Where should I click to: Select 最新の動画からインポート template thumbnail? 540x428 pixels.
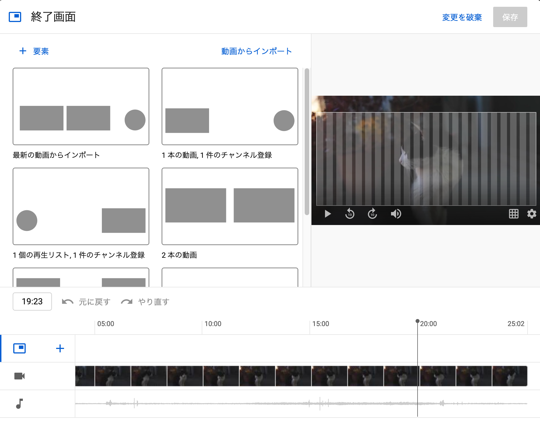click(x=81, y=106)
